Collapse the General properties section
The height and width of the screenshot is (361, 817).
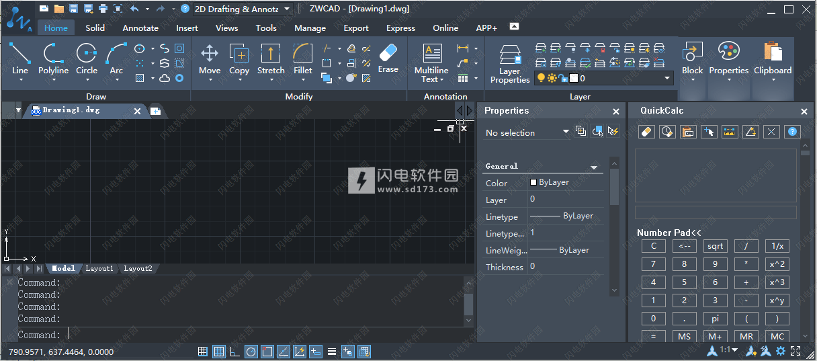[x=594, y=167]
